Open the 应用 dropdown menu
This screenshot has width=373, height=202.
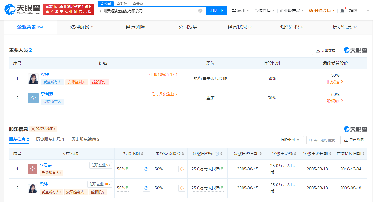[x=240, y=11]
